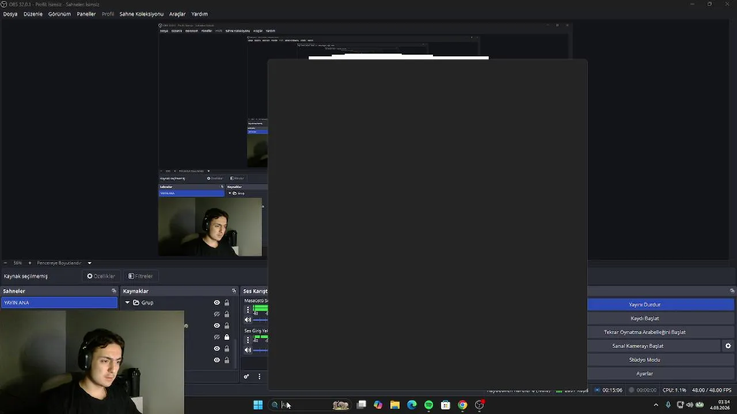Click the Kaynak seçilmemiş label
Screen dimensions: 737x414
(x=25, y=276)
